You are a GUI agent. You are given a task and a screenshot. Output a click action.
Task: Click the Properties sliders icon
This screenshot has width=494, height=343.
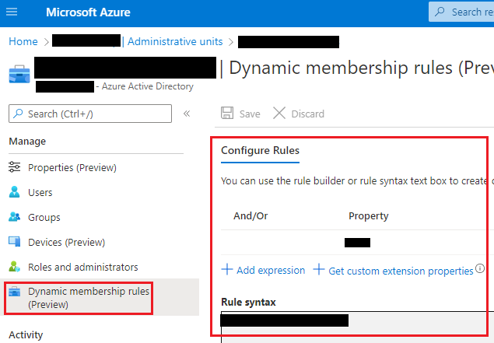[15, 167]
